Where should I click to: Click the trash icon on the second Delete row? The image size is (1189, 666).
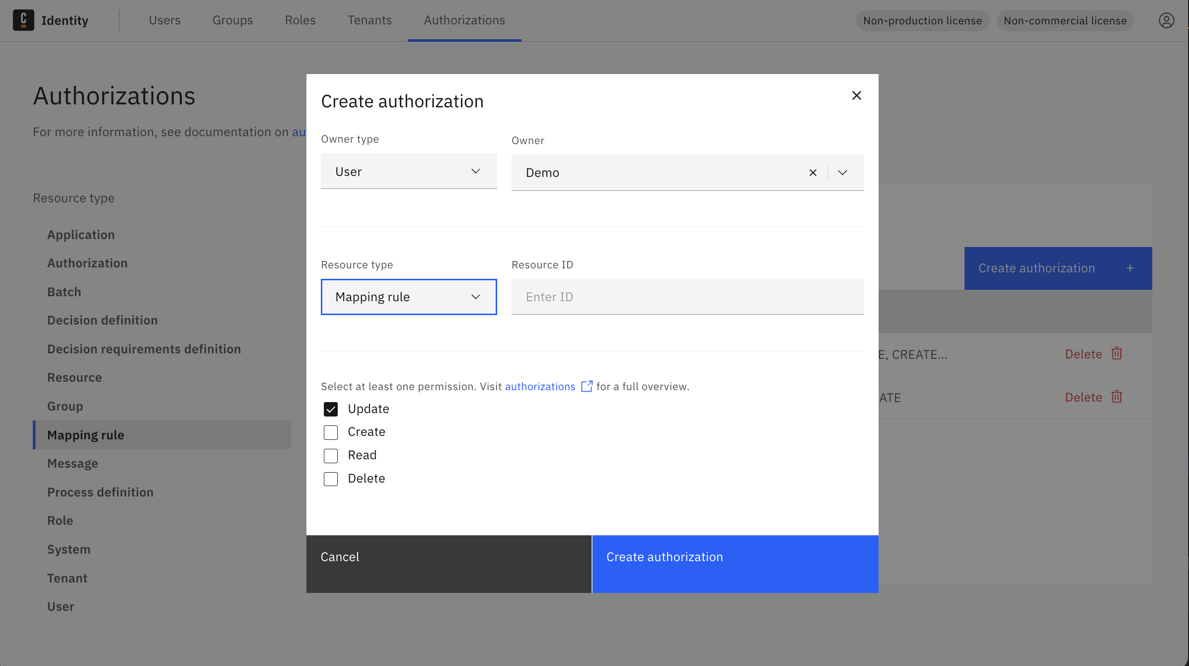1116,397
